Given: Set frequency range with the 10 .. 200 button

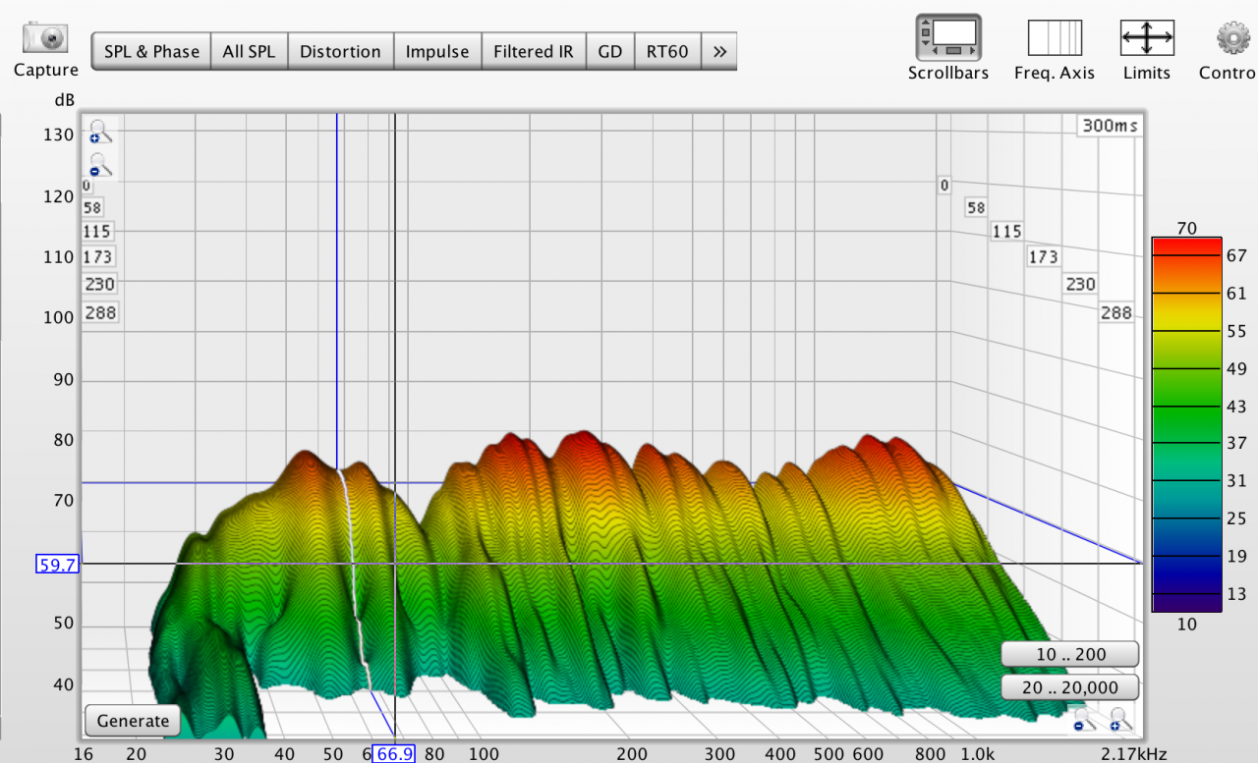Looking at the screenshot, I should point(1069,654).
